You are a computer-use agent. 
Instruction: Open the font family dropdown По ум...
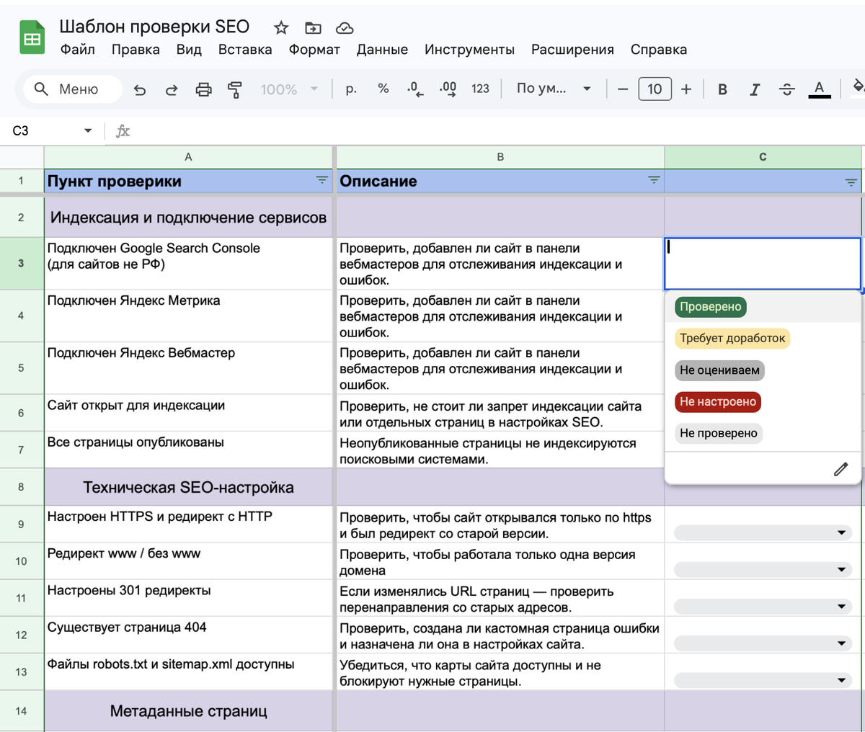(554, 89)
